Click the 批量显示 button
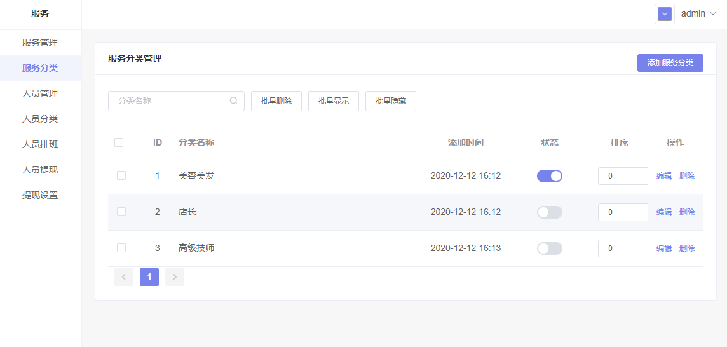Screen dimensions: 727x347 coord(334,101)
